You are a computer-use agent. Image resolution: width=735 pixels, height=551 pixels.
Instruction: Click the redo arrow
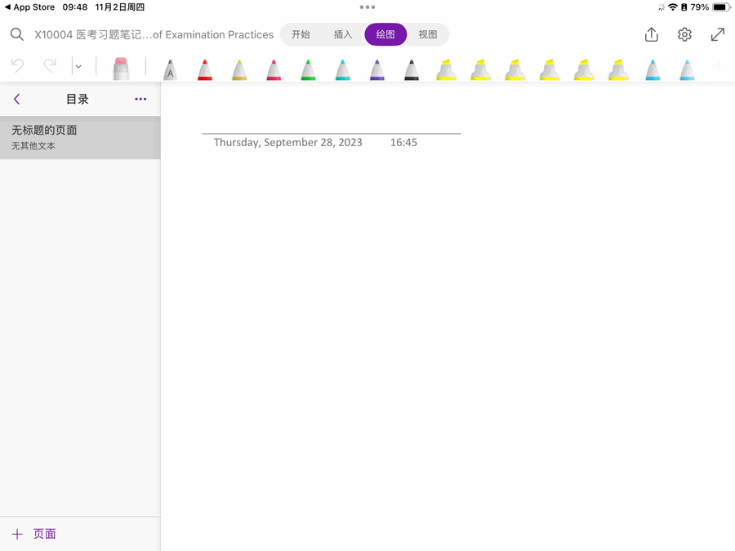pos(50,65)
